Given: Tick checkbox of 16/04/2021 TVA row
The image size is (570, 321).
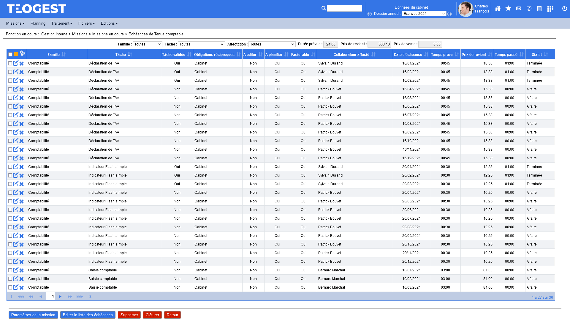Looking at the screenshot, I should point(10,89).
